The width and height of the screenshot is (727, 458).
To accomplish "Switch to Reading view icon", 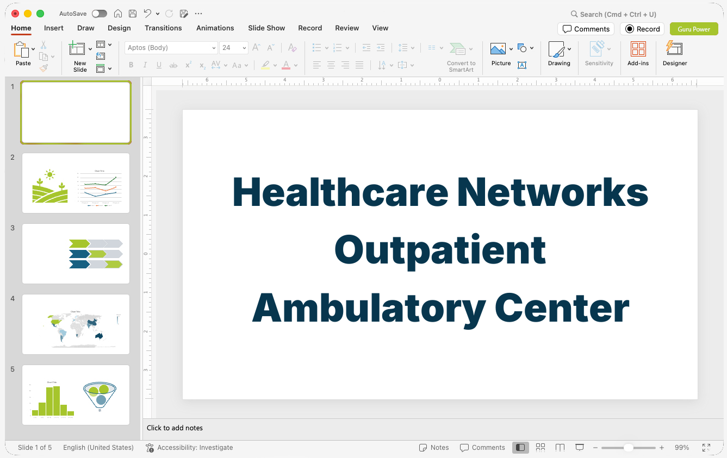I will 560,448.
